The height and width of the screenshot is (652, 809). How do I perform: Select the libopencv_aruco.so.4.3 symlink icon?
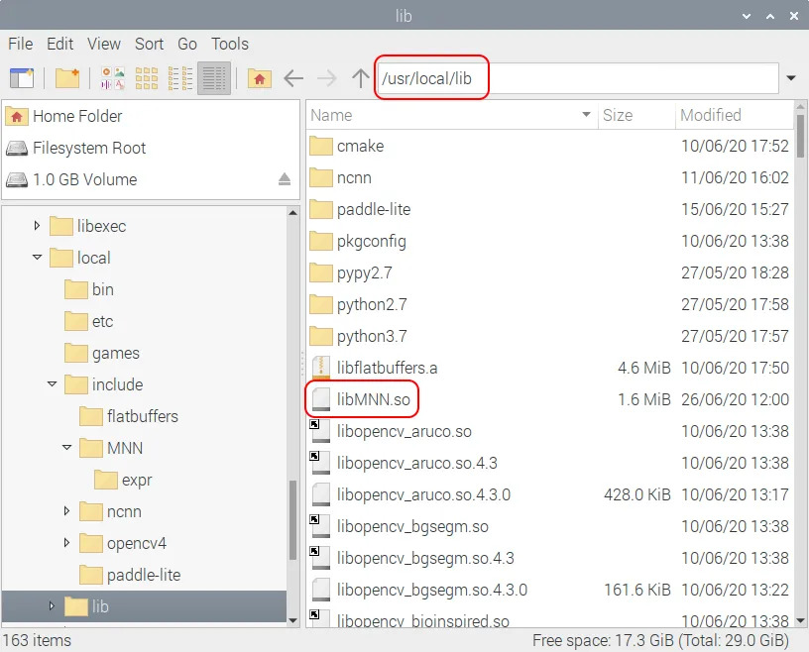pyautogui.click(x=320, y=463)
